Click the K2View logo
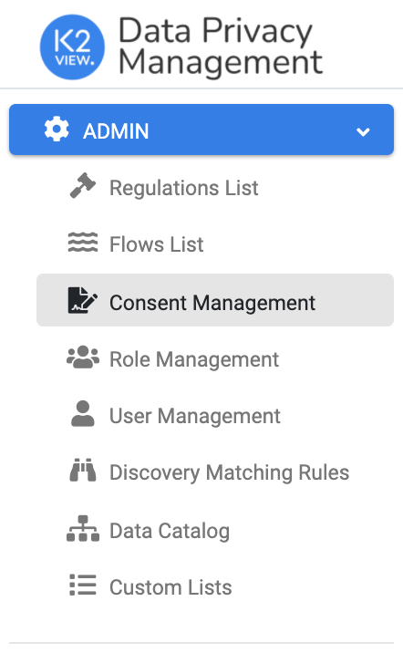403x653 pixels. tap(72, 47)
